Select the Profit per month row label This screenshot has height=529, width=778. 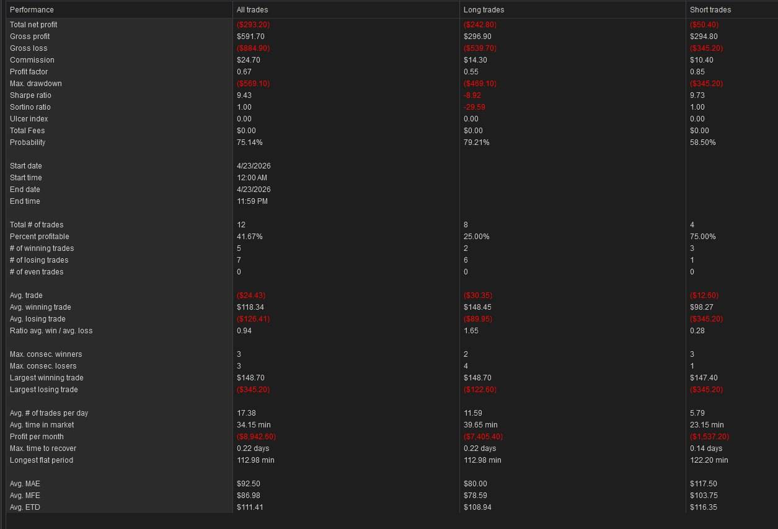[37, 437]
